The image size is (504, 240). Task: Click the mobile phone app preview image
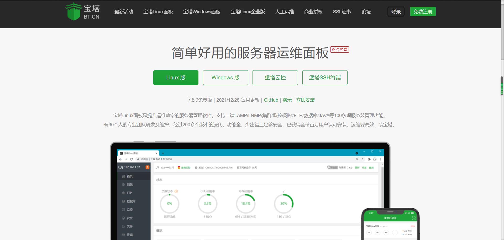390,224
